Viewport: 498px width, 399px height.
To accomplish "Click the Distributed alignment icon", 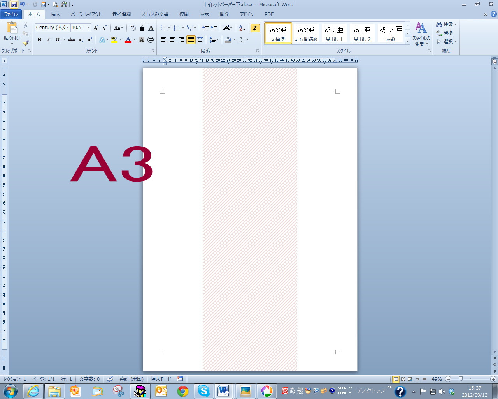I will coord(200,40).
